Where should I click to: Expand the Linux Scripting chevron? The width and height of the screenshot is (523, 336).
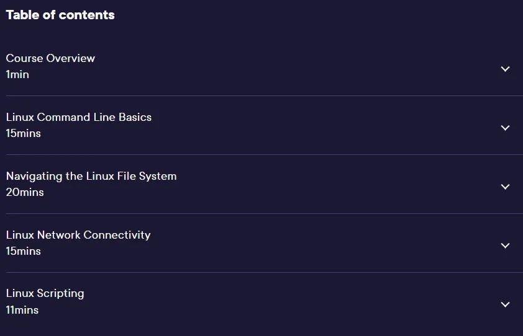(506, 304)
